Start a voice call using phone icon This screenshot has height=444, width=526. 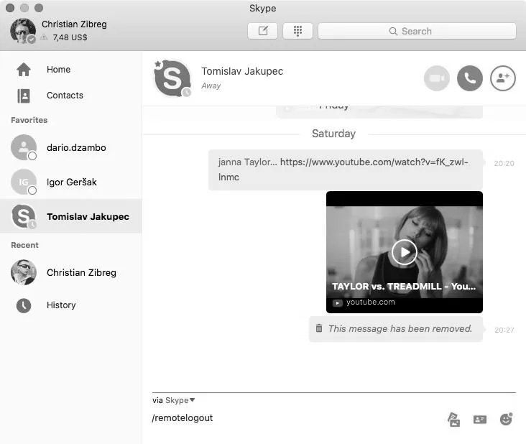470,78
